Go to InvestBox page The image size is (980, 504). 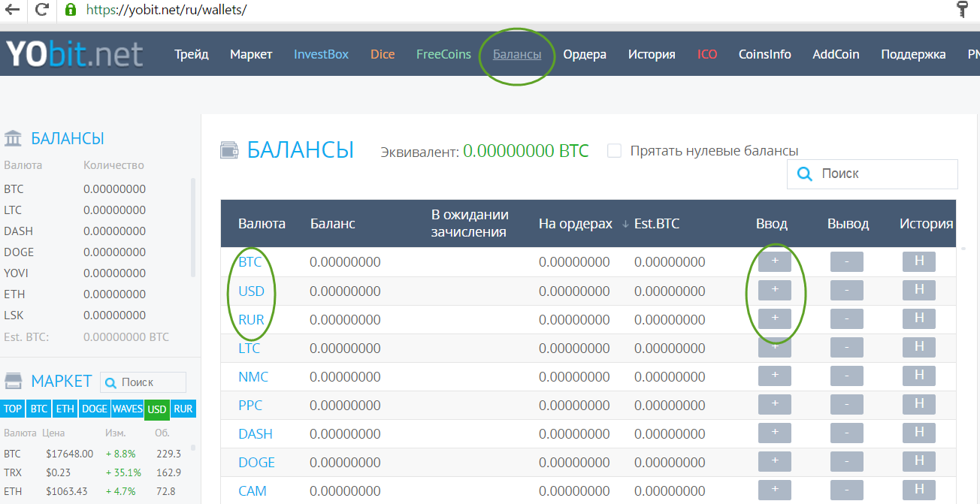pos(321,54)
